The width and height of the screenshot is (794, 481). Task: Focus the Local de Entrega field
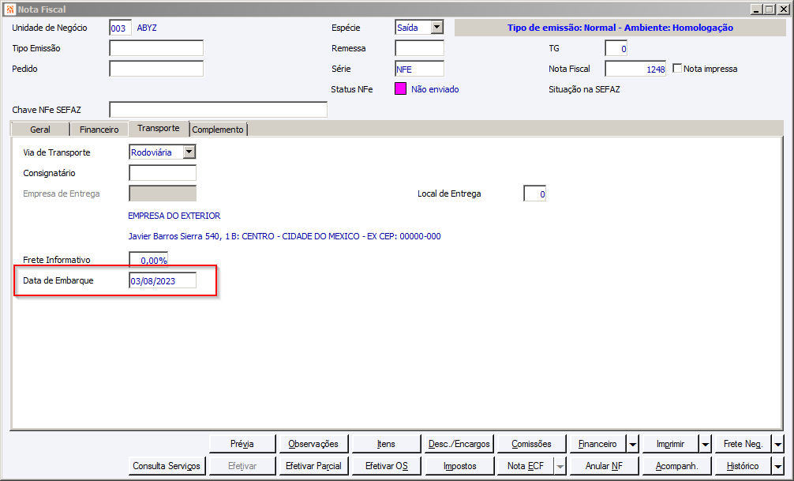[535, 194]
